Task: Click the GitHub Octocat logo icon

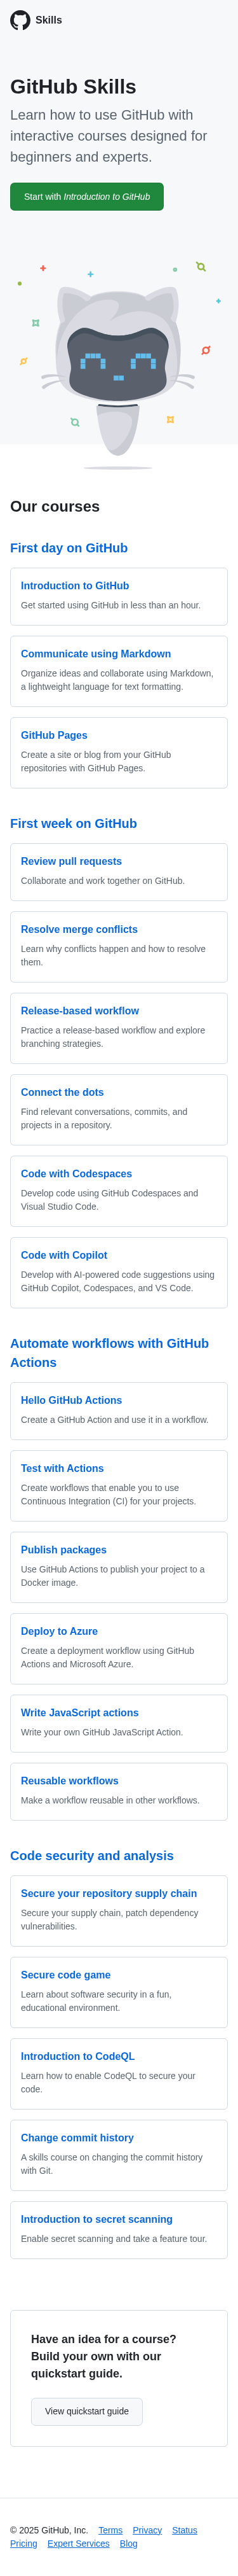Action: coord(20,20)
